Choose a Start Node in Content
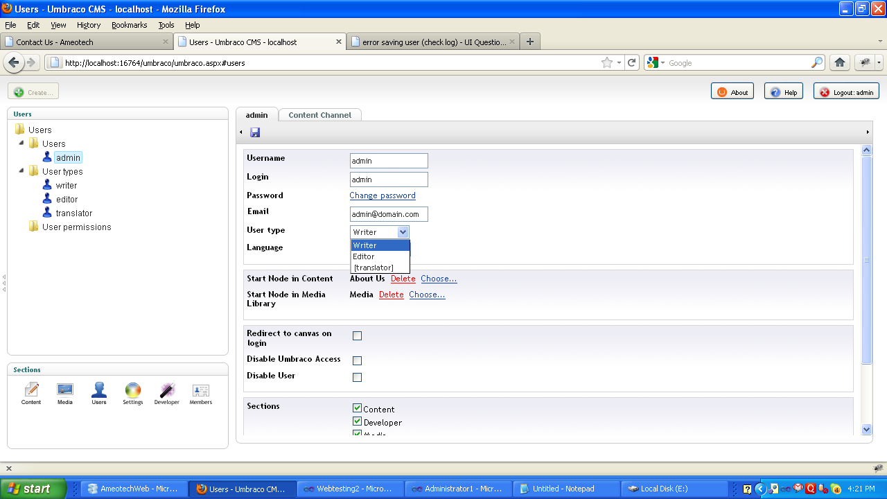887x499 pixels. click(439, 279)
